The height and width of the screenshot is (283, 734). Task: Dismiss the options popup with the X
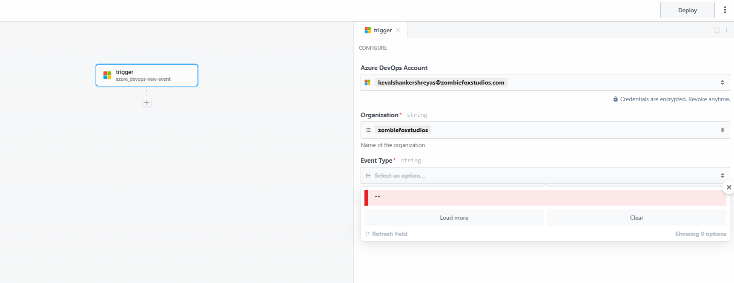[x=729, y=187]
